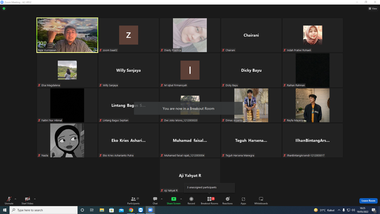Open Mail app from taskbar

(121, 210)
